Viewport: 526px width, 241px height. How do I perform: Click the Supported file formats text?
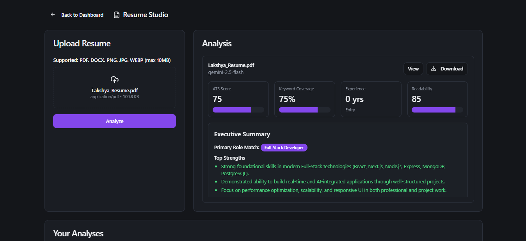coord(112,60)
